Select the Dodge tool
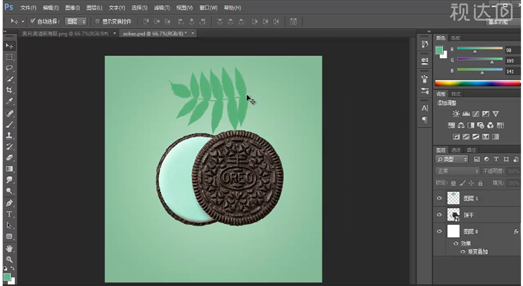The width and height of the screenshot is (523, 286). click(x=9, y=191)
